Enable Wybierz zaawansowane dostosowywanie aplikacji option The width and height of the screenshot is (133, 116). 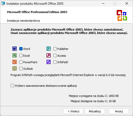(x=12, y=86)
